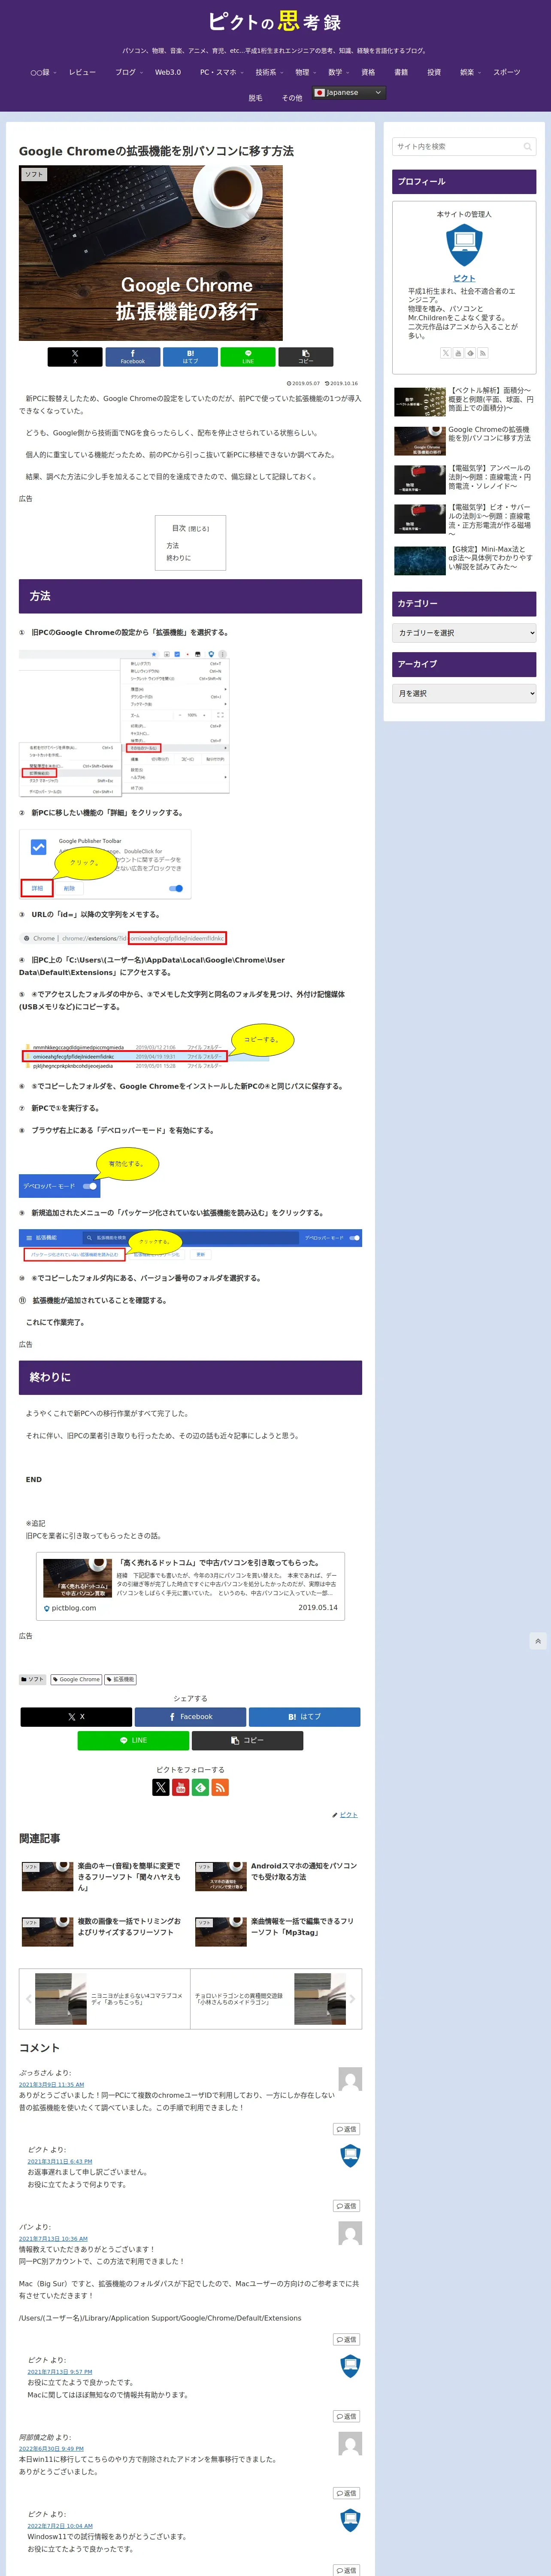This screenshot has height=2576, width=551.
Task: Click the wide はてブ button under シェアする
Action: (304, 1716)
